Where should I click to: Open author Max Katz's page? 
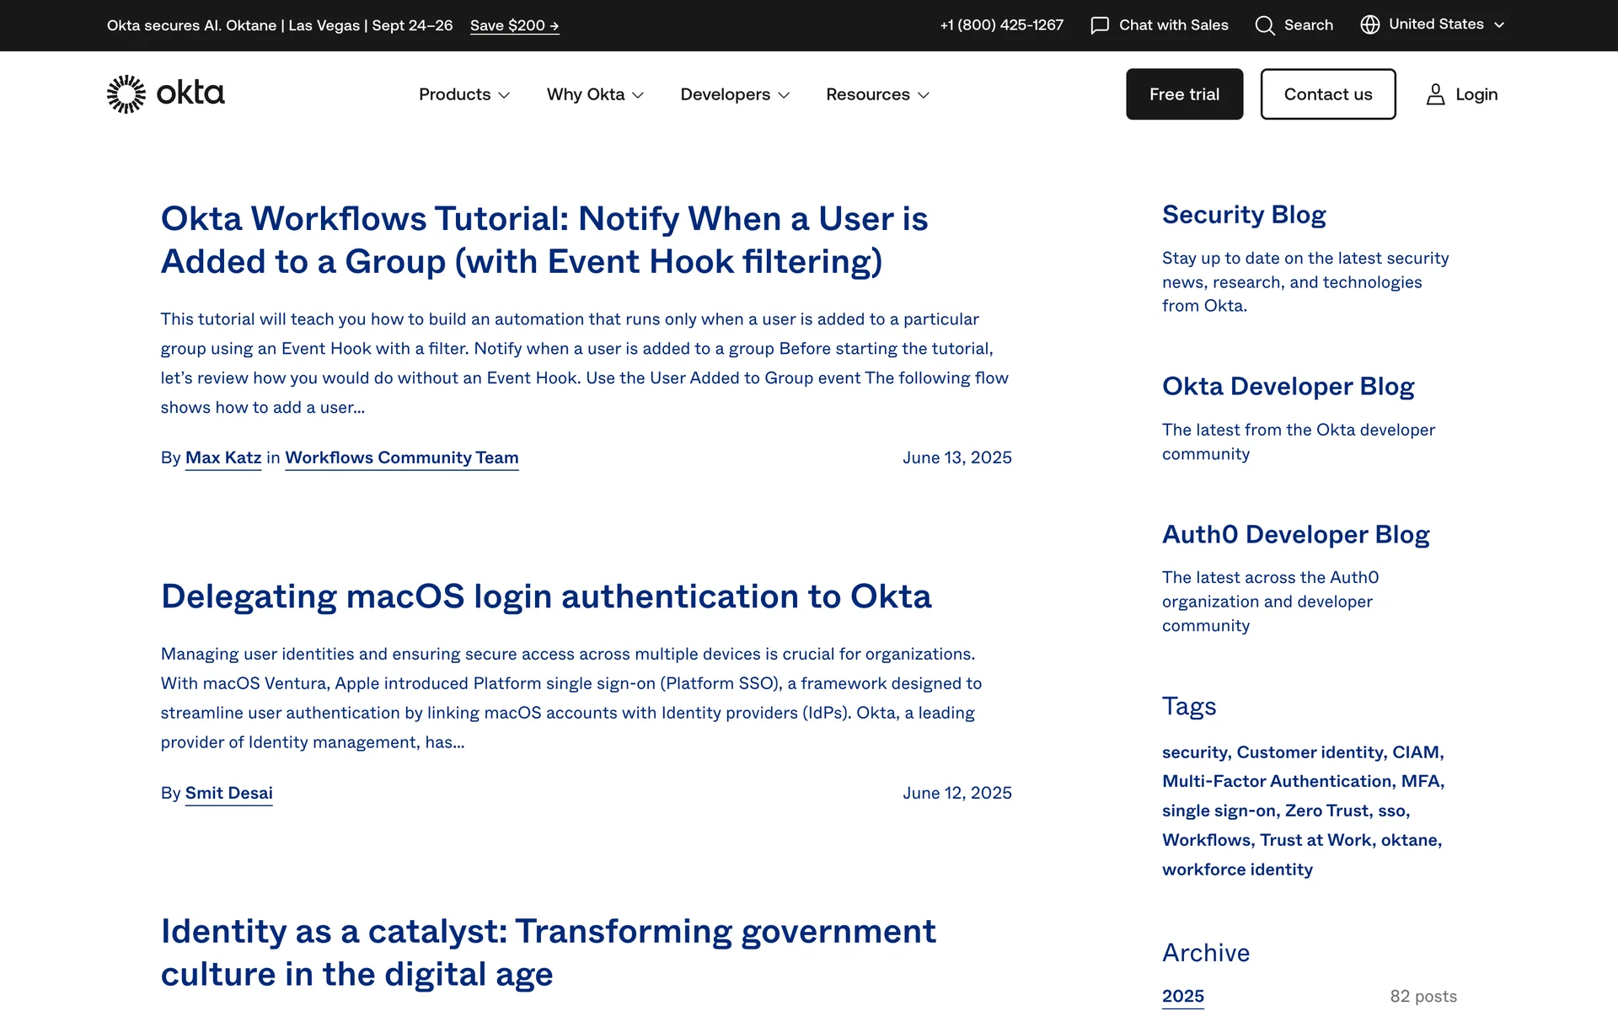pyautogui.click(x=223, y=457)
